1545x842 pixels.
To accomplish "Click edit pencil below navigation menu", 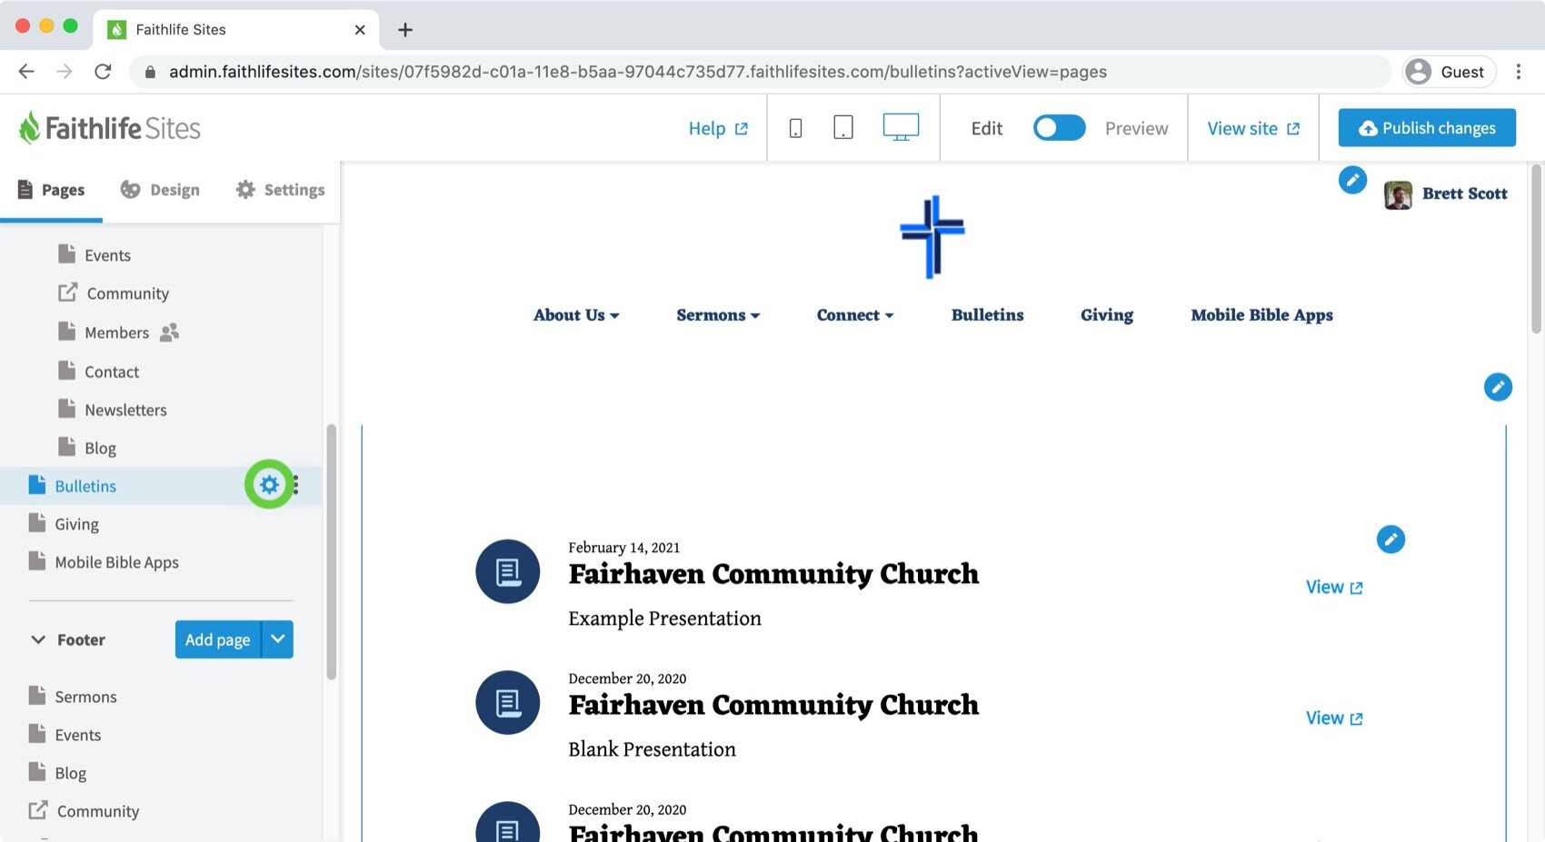I will click(x=1498, y=387).
